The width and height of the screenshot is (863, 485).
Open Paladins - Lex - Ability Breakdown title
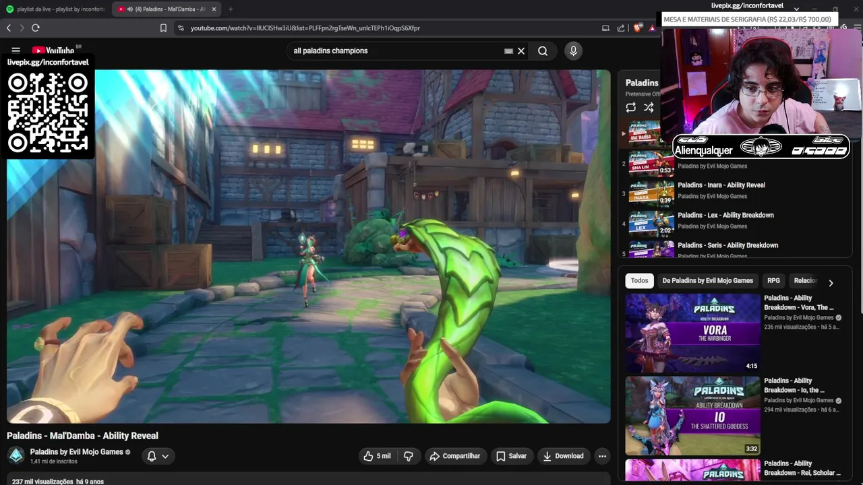point(725,216)
